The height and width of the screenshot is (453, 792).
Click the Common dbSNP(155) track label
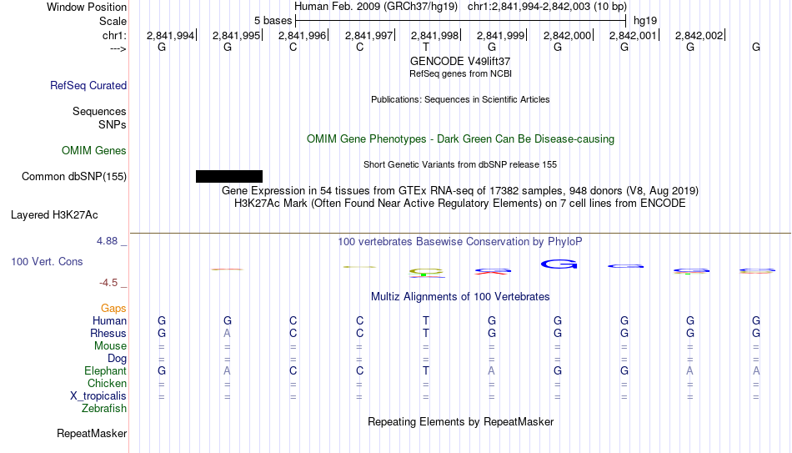tap(74, 177)
